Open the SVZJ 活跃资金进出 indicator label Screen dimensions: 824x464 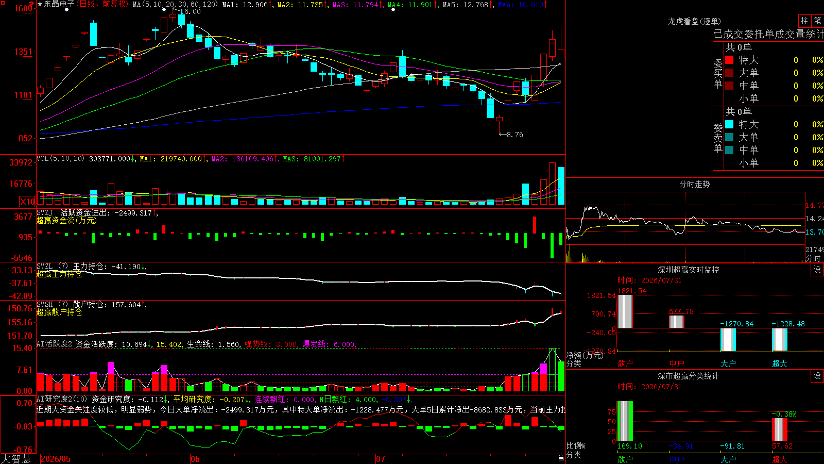(73, 212)
